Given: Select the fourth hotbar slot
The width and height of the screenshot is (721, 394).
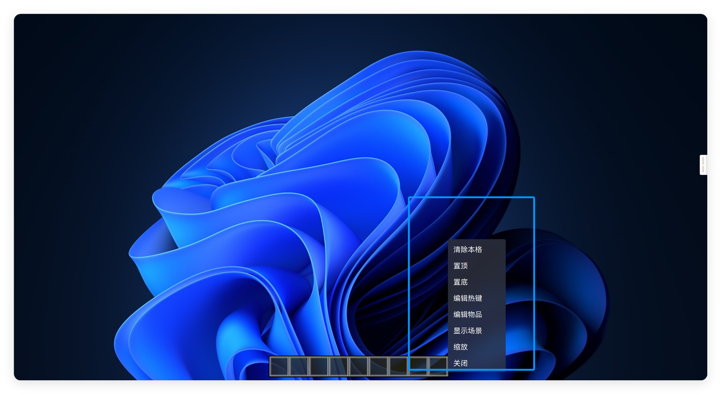Looking at the screenshot, I should click(339, 366).
